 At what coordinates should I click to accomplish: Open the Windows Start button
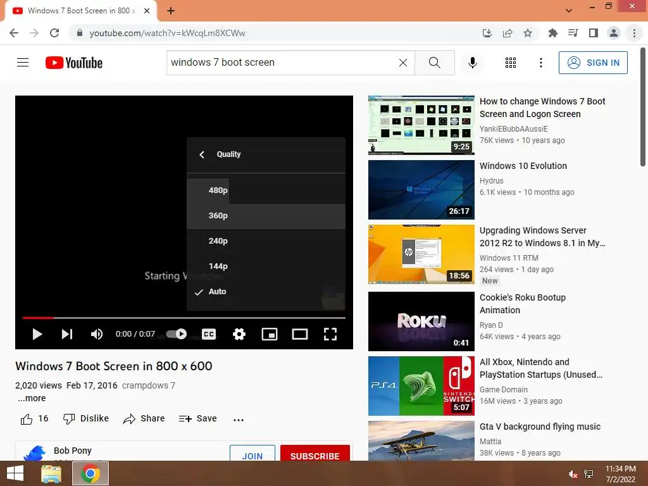tap(15, 473)
